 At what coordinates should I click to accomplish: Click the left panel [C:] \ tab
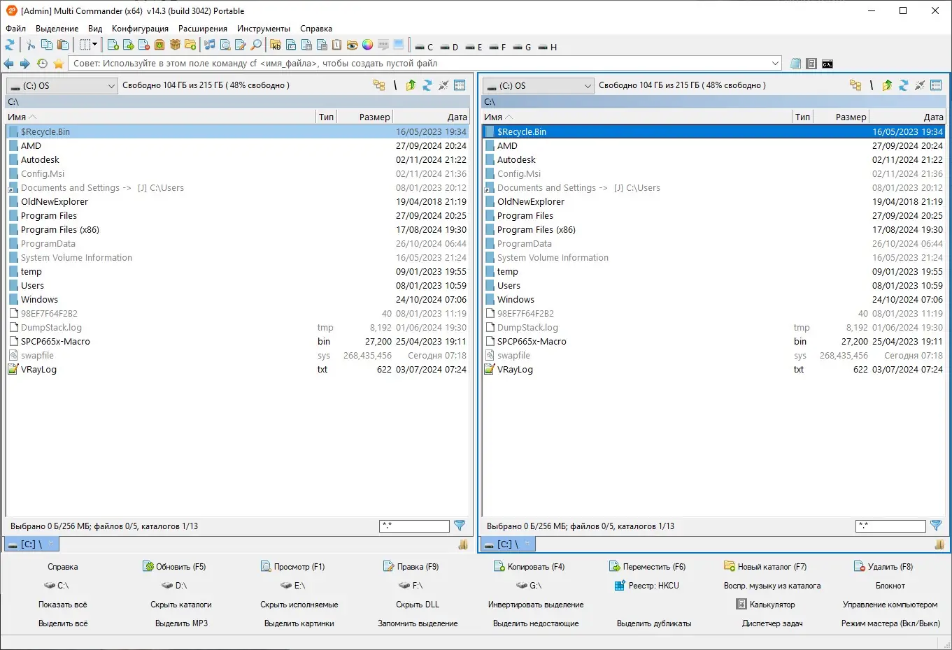point(31,544)
